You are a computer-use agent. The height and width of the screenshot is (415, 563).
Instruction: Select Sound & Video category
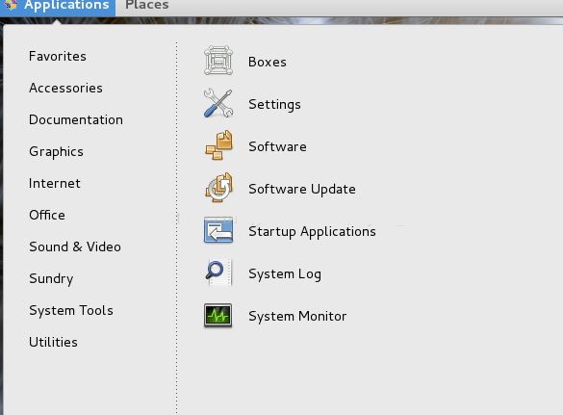pyautogui.click(x=75, y=246)
